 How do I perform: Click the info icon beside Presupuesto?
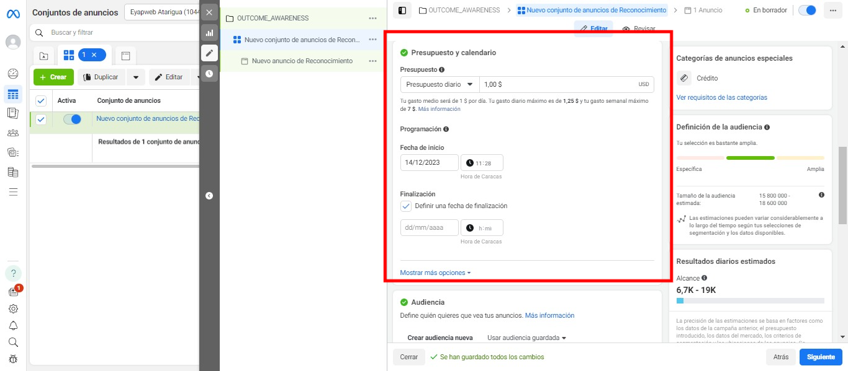(441, 70)
